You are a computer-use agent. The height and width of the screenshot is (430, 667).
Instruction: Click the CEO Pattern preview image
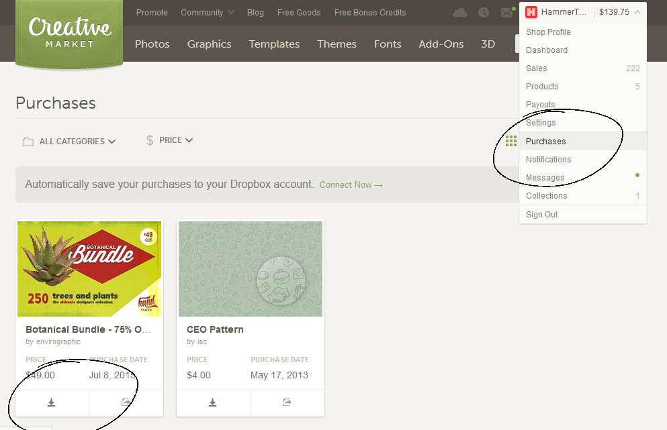tap(250, 269)
